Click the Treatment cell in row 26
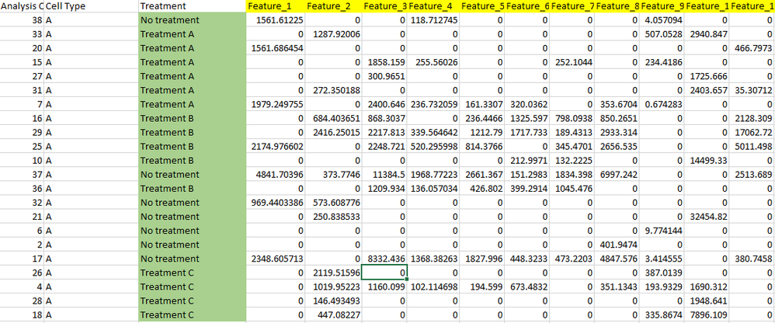The height and width of the screenshot is (323, 775). pos(192,273)
